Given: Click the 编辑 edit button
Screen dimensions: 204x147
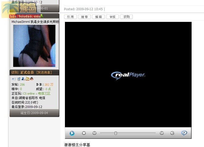Looking at the screenshot, I should (x=98, y=17).
